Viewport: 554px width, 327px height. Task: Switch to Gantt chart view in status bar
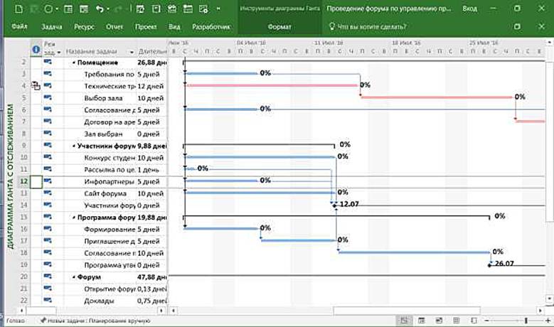404,321
